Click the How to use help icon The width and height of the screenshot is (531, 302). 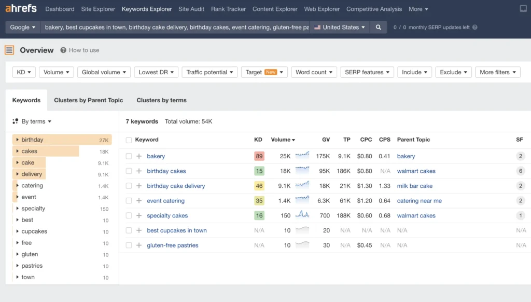(x=63, y=50)
